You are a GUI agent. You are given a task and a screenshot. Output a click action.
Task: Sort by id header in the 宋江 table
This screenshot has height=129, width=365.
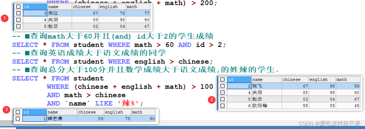click(35, 6)
